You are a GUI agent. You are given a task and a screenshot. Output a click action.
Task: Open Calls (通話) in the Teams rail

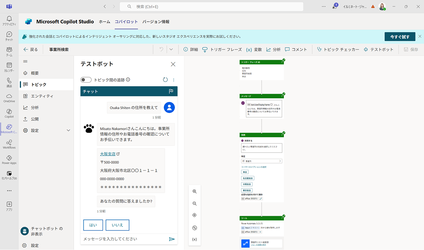[9, 82]
